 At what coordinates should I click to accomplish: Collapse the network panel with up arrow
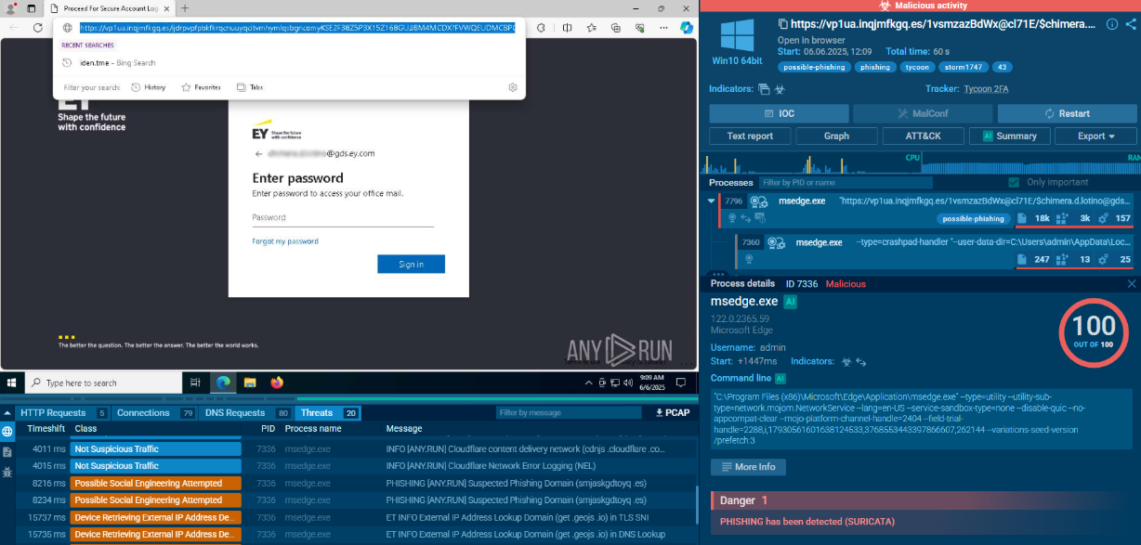[x=7, y=412]
